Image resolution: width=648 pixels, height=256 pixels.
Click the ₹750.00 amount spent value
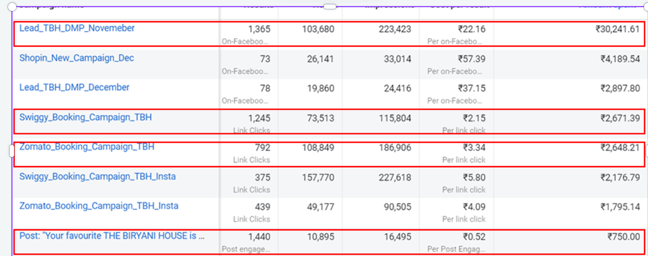coord(623,236)
